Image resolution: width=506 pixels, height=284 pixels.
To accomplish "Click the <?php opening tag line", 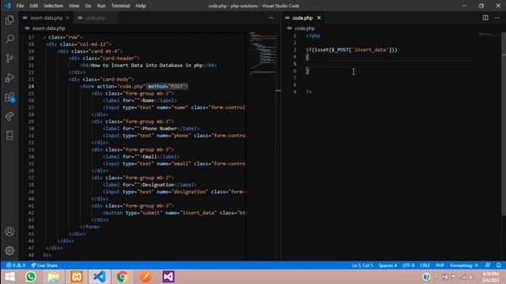I will coord(313,35).
